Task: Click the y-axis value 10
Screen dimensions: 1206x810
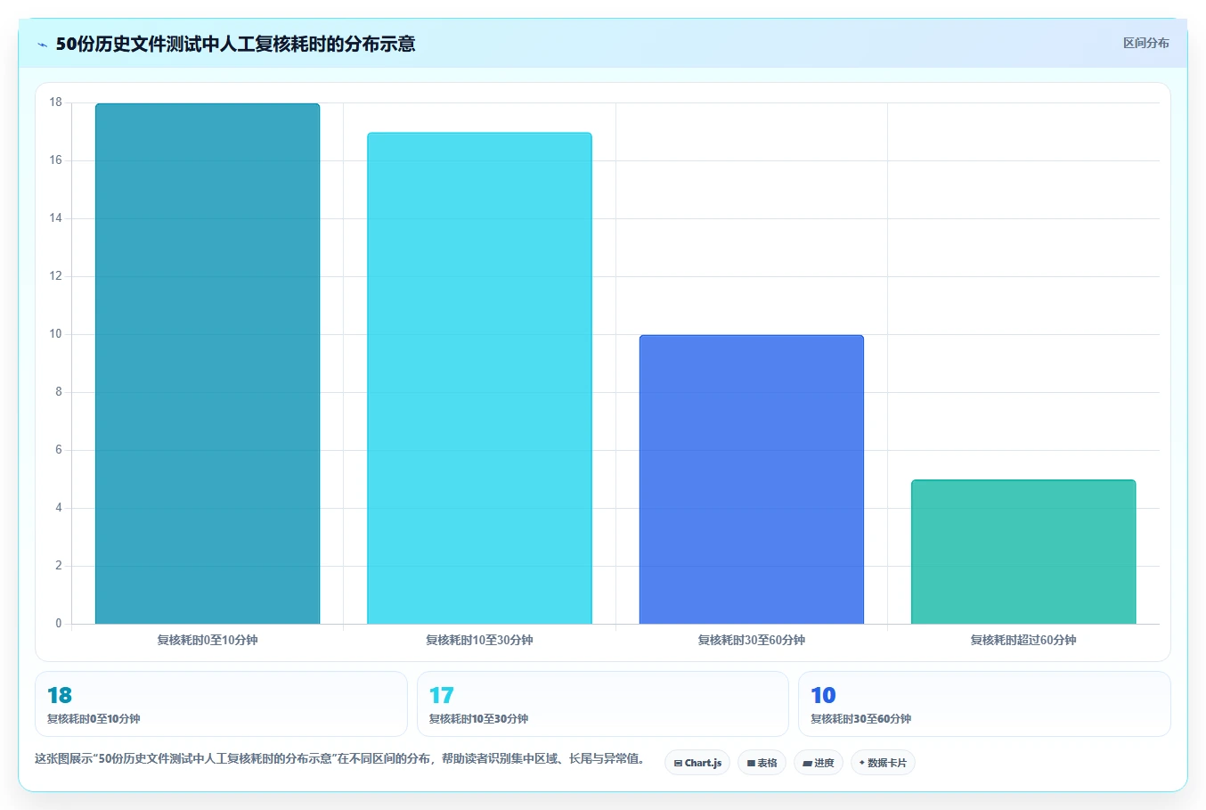Action: (56, 334)
